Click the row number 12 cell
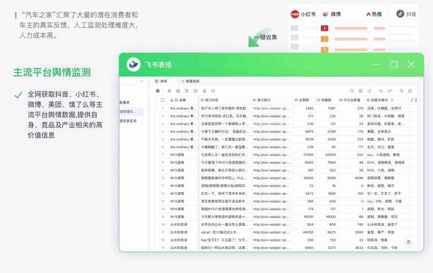This screenshot has height=273, width=433. click(163, 194)
